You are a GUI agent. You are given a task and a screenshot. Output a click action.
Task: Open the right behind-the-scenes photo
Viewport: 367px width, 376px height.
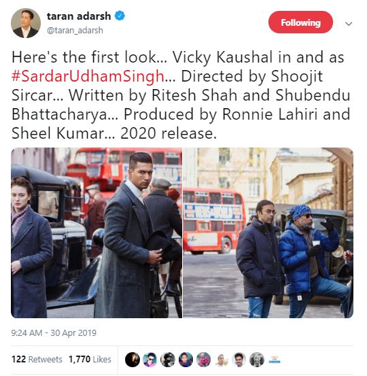tap(268, 233)
